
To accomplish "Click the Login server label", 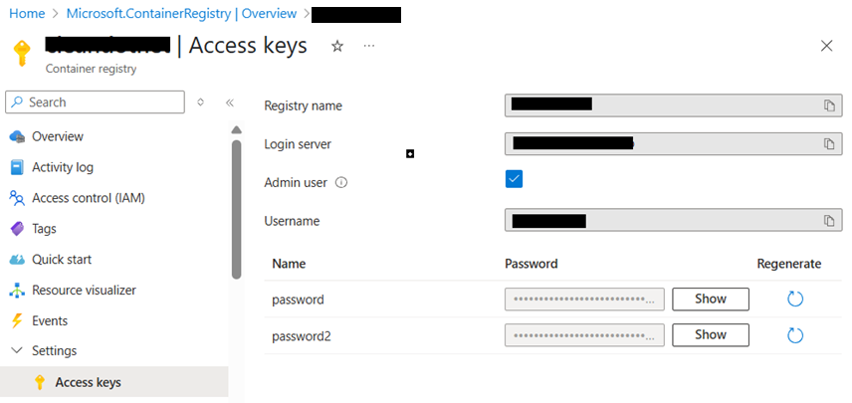I will tap(298, 144).
